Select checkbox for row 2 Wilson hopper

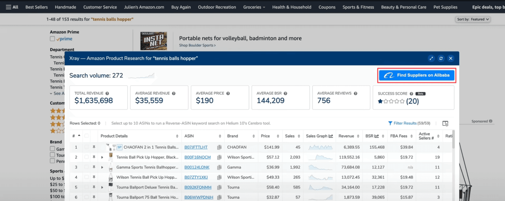[87, 157]
